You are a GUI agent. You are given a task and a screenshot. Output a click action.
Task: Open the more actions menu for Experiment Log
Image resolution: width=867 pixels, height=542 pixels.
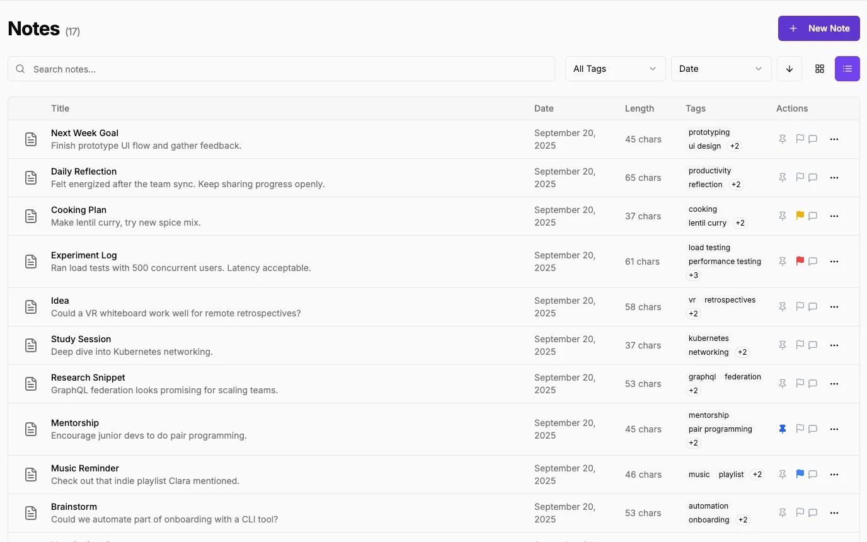tap(834, 261)
